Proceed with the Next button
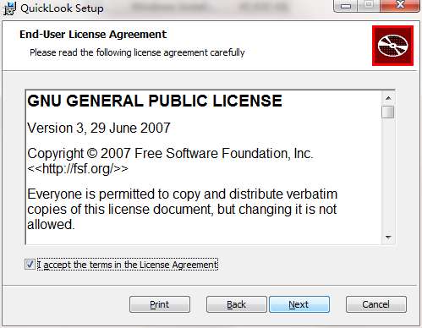The image size is (422, 328). tap(299, 304)
